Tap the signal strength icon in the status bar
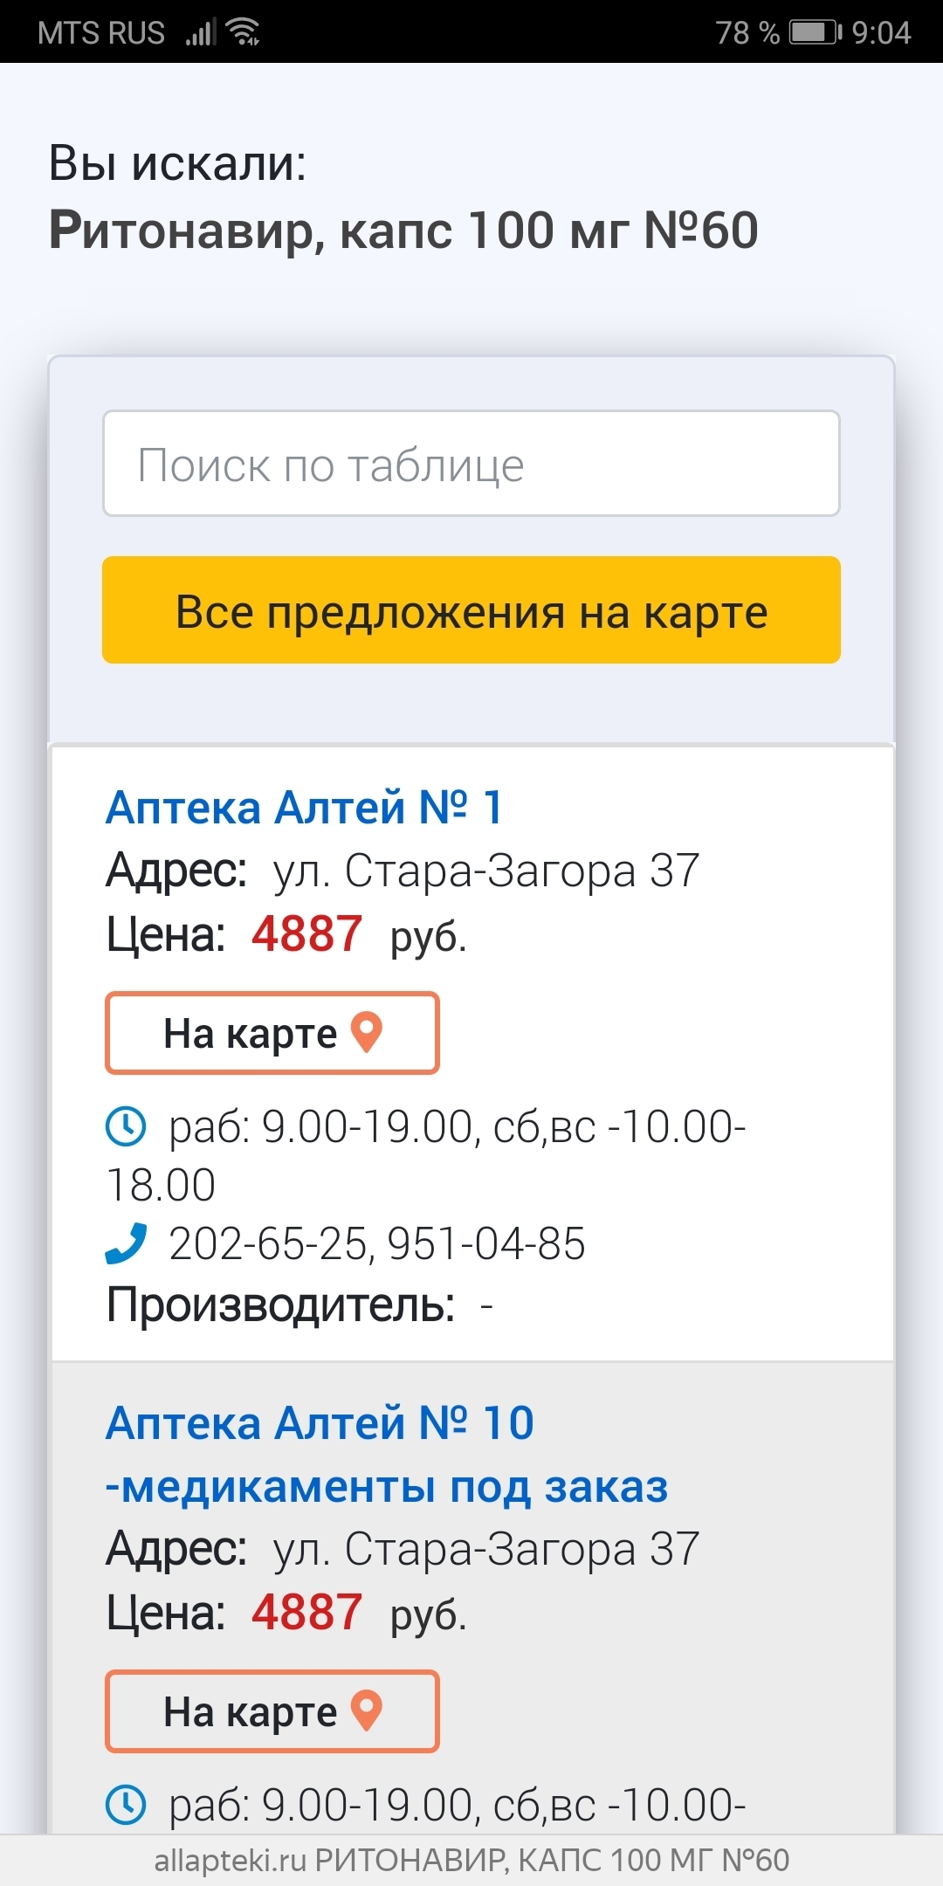 click(200, 32)
